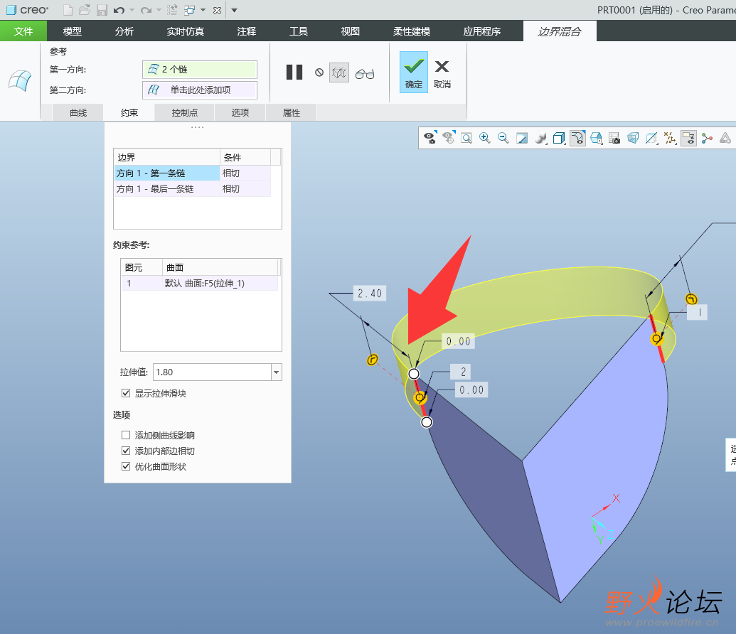
Task: Click the Close window X icon in quick access toolbar
Action: (217, 10)
